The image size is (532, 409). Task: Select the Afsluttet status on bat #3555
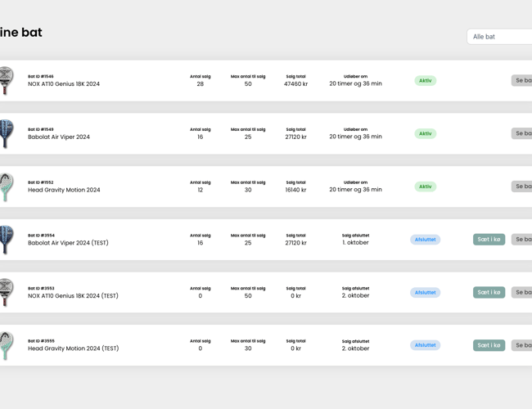(425, 345)
